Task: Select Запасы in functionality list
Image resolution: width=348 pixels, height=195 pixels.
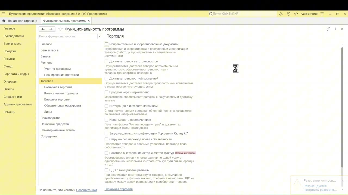Action: point(70,56)
